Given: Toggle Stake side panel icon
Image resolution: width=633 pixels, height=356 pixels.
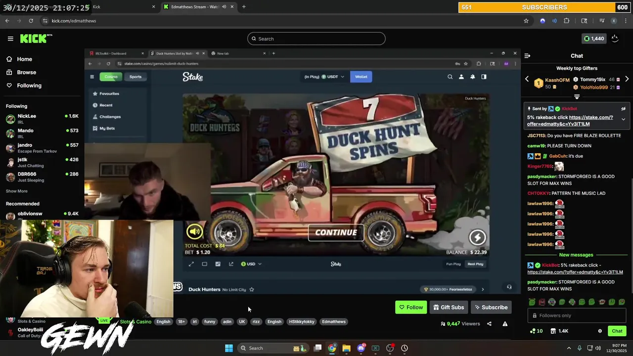Looking at the screenshot, I should (x=484, y=77).
